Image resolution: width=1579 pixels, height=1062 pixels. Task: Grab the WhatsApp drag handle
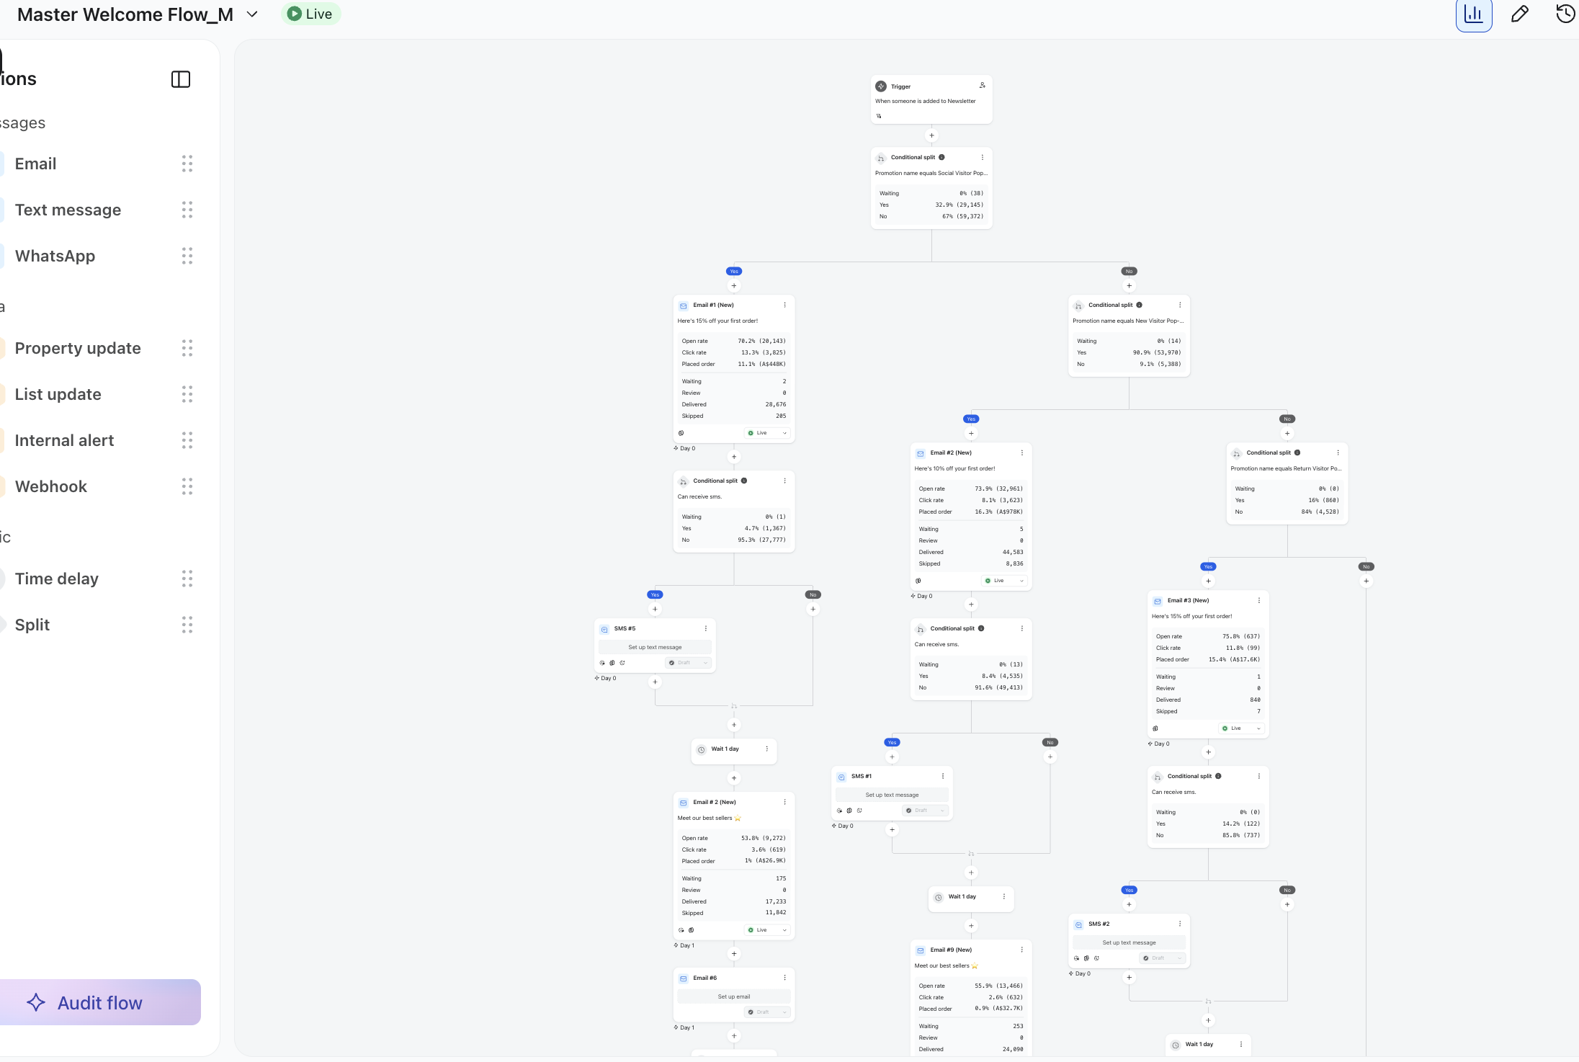[x=187, y=256]
